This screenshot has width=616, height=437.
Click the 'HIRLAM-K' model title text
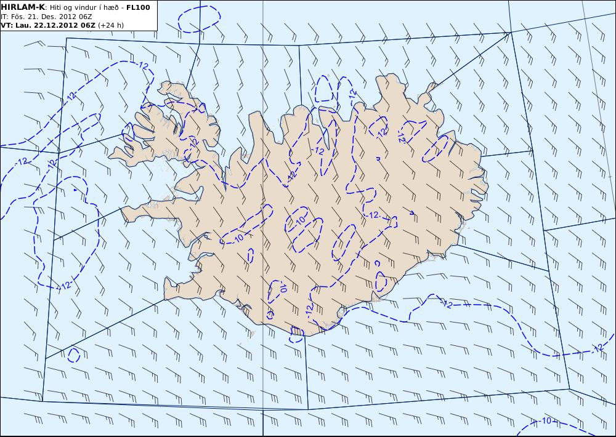pyautogui.click(x=23, y=7)
